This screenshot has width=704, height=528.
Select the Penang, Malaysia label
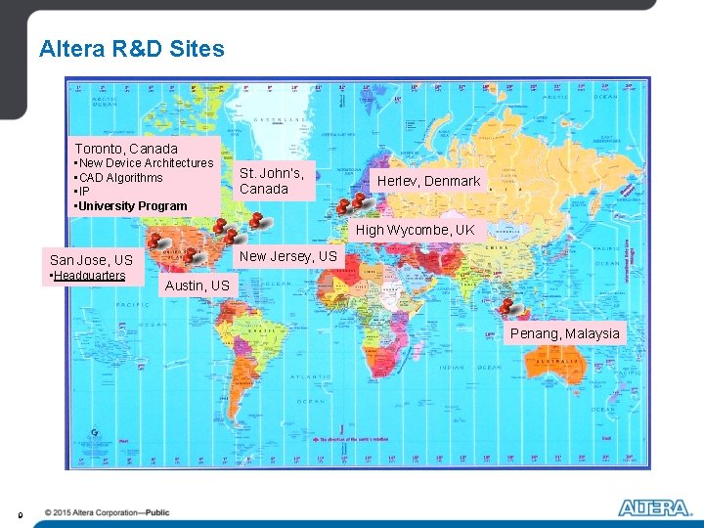coord(565,333)
